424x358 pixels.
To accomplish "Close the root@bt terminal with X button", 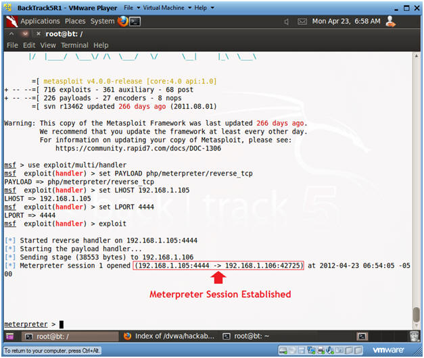I will coord(38,34).
